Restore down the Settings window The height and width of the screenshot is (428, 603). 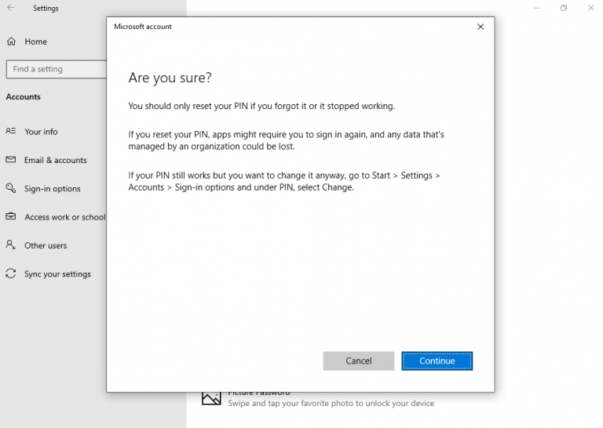(x=564, y=8)
